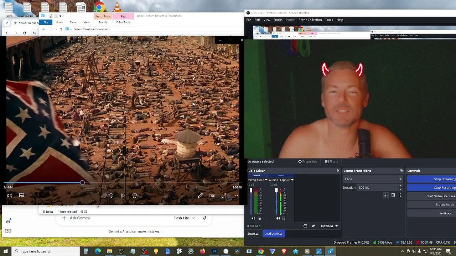Enable Studio Mode in OBS
Image resolution: width=456 pixels, height=256 pixels.
pyautogui.click(x=432, y=205)
